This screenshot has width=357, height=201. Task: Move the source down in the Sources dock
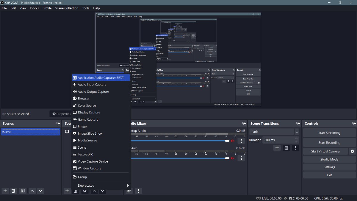tap(103, 191)
